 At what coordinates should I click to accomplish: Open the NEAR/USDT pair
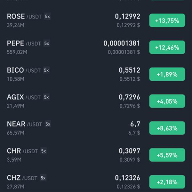(96, 128)
